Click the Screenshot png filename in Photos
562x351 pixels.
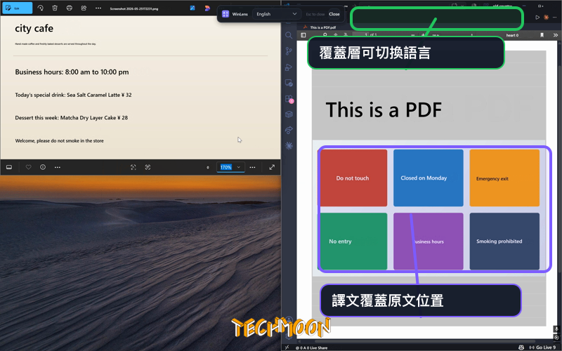pyautogui.click(x=134, y=8)
